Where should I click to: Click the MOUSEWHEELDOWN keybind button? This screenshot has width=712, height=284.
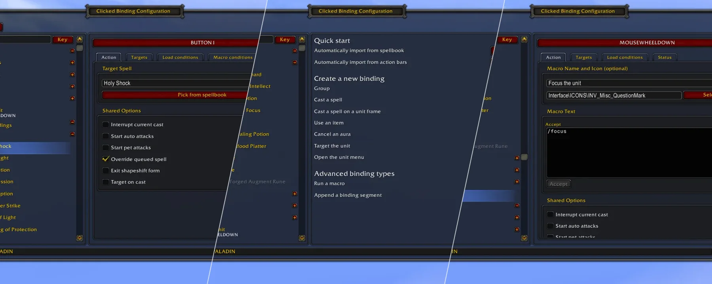(x=625, y=43)
